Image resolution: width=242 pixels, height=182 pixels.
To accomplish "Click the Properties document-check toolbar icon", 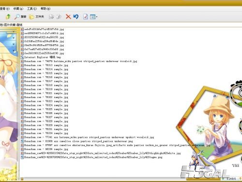I will tap(85, 17).
